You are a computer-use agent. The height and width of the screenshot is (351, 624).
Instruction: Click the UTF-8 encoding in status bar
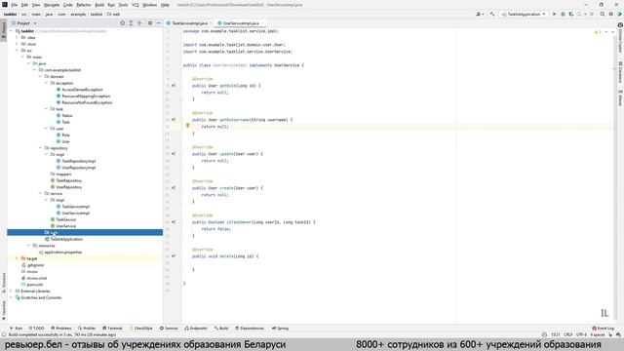coord(581,334)
